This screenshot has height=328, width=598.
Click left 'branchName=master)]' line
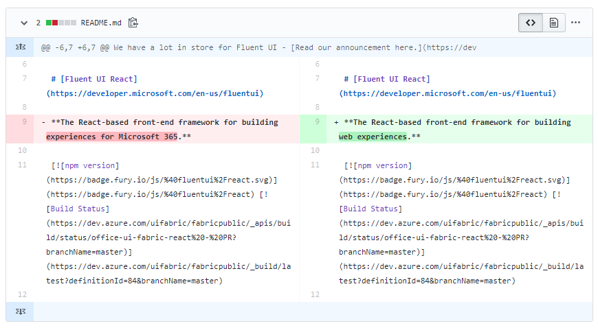coord(89,252)
